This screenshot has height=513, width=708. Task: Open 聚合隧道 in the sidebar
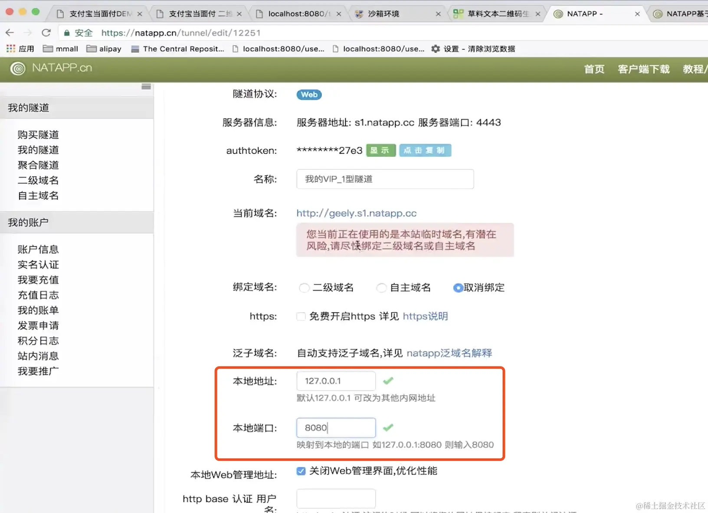[38, 165]
